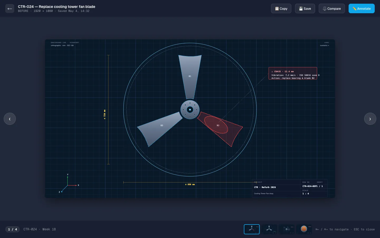The width and height of the screenshot is (380, 238).
Task: Click the "CTR · Refurb 2026" project entry
Action: point(265,187)
